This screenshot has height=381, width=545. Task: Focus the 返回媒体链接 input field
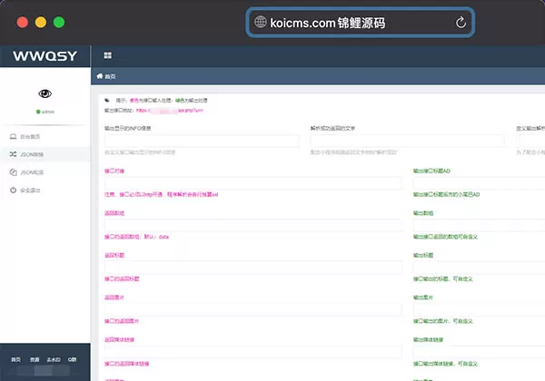pyautogui.click(x=253, y=352)
